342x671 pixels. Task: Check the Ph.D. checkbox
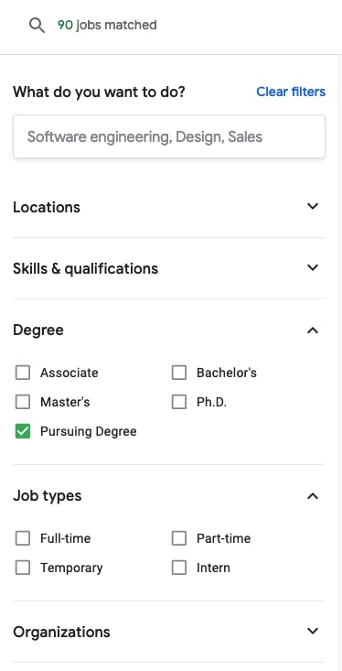tap(179, 402)
